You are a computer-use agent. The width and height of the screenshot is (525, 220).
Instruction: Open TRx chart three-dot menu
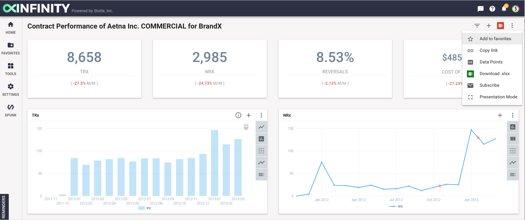click(261, 115)
